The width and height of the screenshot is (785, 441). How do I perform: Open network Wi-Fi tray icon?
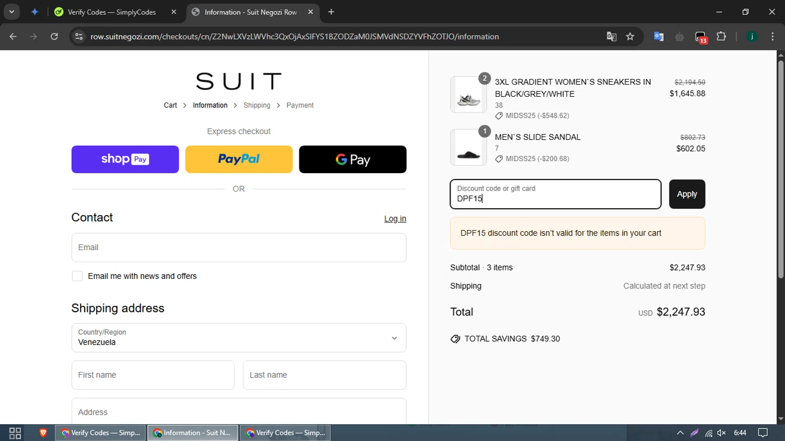point(709,433)
